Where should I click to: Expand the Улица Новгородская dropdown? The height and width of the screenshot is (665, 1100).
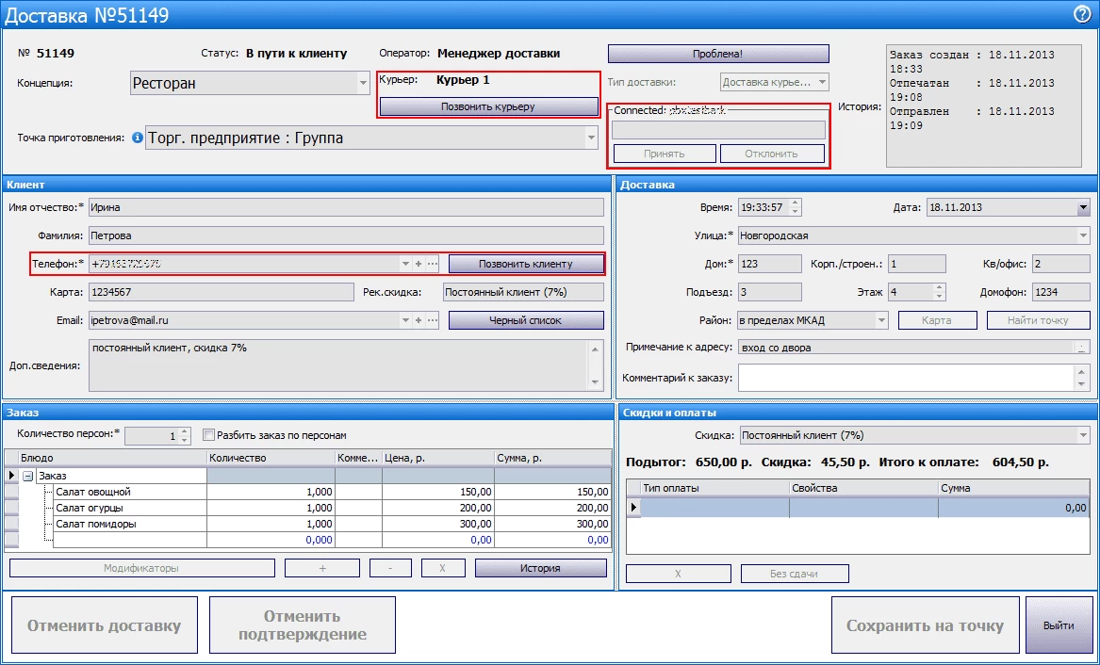(1082, 235)
